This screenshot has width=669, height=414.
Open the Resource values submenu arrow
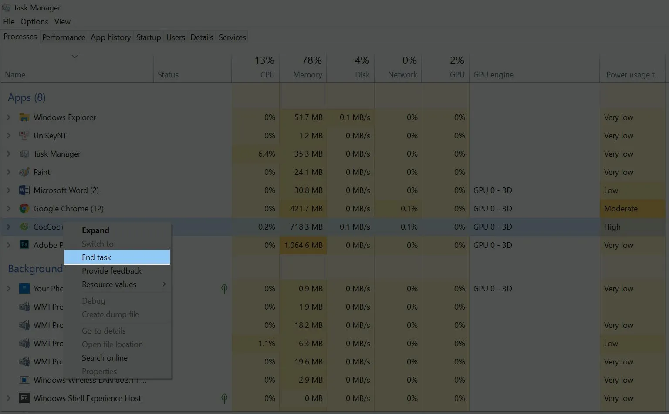point(164,284)
